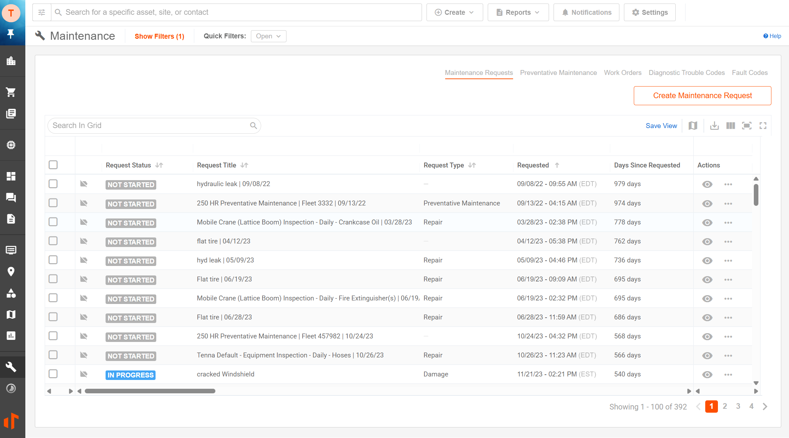Check the box for flat tire 04/12/23 row
The height and width of the screenshot is (438, 789).
click(53, 241)
